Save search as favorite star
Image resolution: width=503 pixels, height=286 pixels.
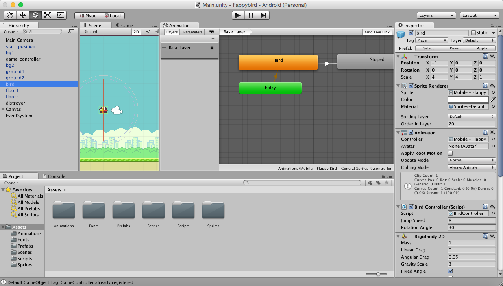[387, 183]
